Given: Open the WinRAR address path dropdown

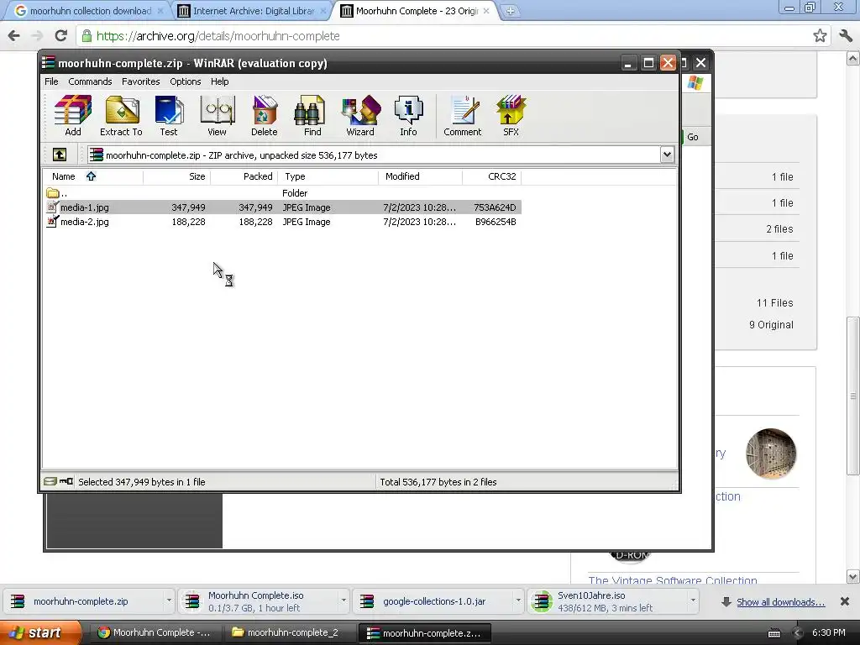Looking at the screenshot, I should click(667, 155).
